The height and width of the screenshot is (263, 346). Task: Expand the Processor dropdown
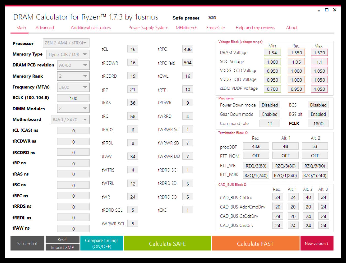pos(66,43)
